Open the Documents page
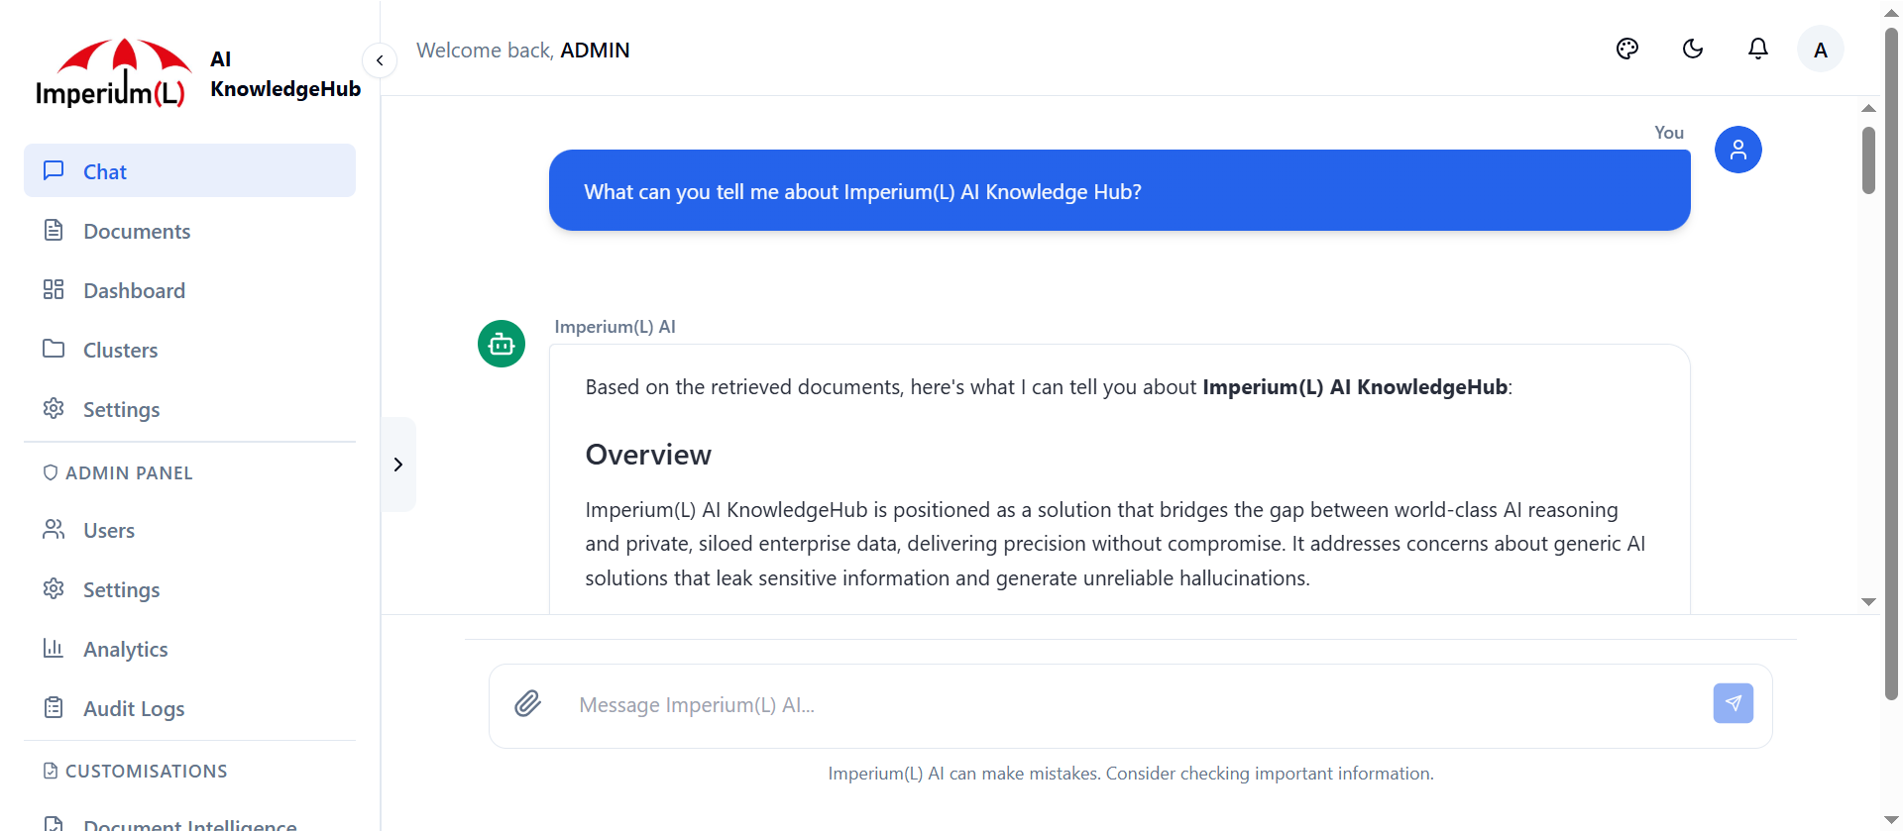This screenshot has width=1903, height=831. pos(189,231)
